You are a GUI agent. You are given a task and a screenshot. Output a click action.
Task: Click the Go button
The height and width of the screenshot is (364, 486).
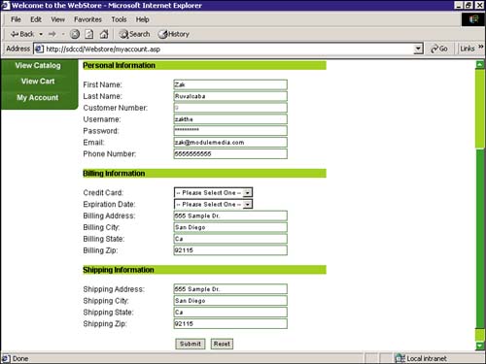tap(439, 49)
